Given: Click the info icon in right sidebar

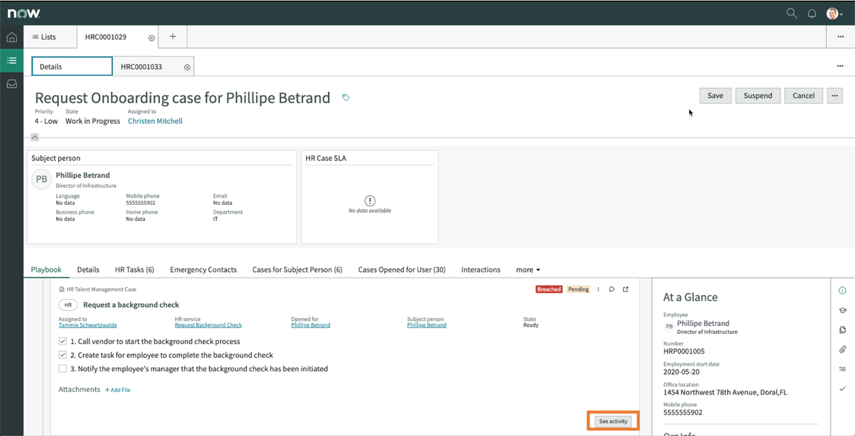Looking at the screenshot, I should click(842, 291).
